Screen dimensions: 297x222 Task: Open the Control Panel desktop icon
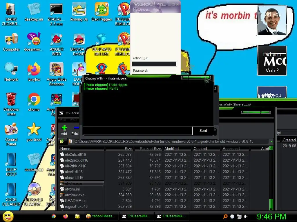pos(11,134)
